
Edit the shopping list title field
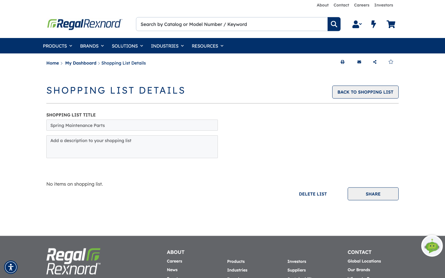132,125
